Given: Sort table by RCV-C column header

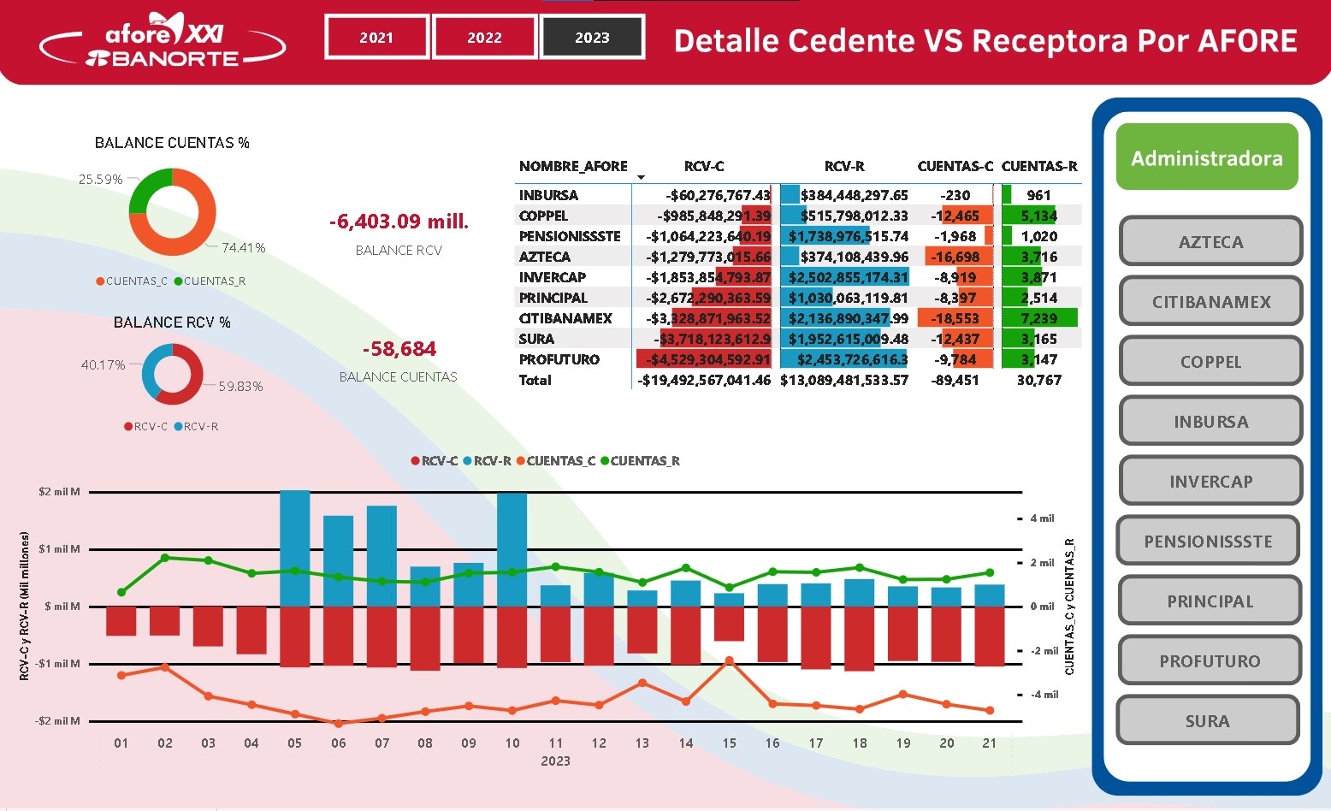Looking at the screenshot, I should (703, 166).
